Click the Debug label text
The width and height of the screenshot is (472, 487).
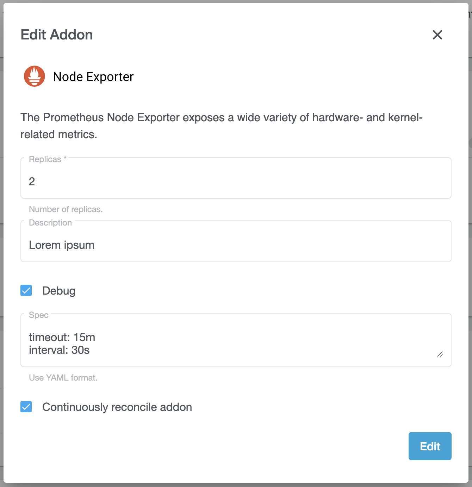(59, 290)
